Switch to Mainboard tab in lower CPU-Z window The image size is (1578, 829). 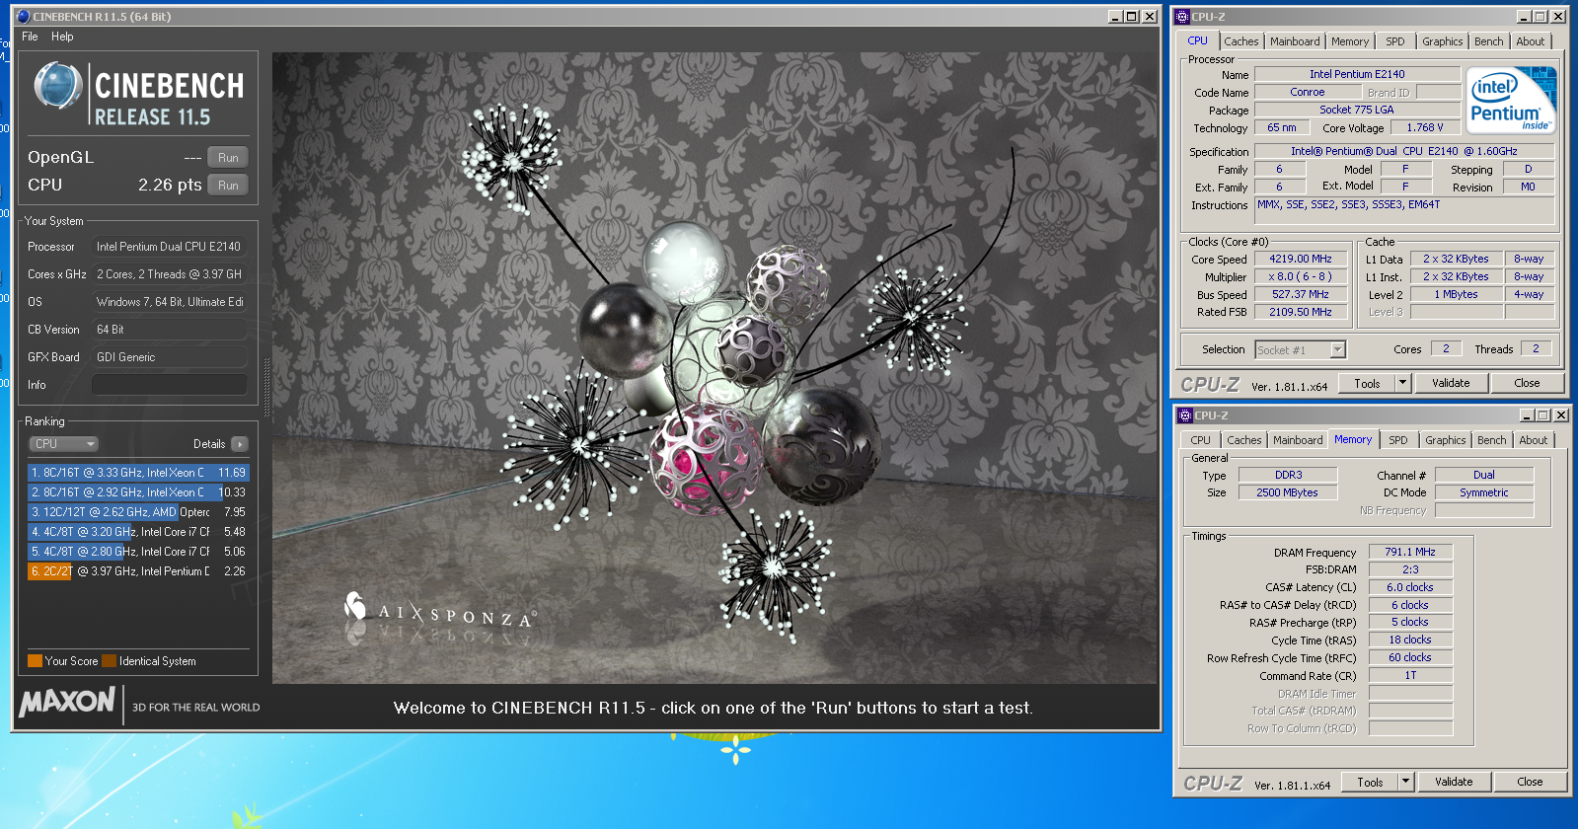click(1298, 440)
